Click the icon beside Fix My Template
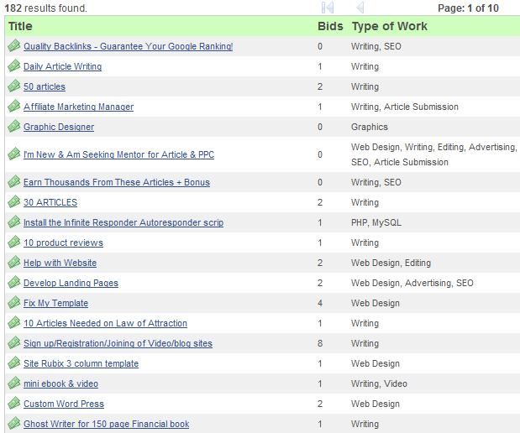Screen dimensions: 520x433 pyautogui.click(x=13, y=303)
